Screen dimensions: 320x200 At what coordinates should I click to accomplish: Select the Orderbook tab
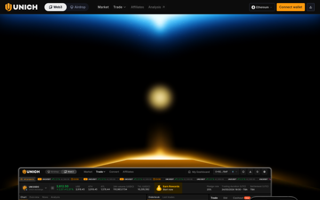click(x=154, y=197)
